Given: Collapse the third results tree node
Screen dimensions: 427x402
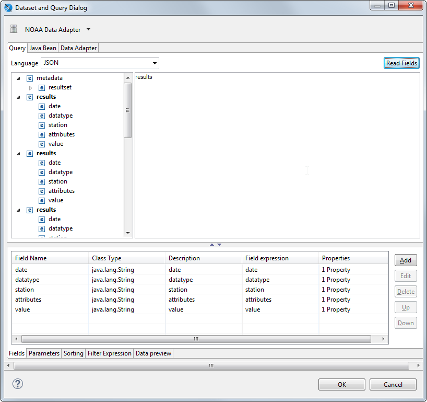Looking at the screenshot, I should click(x=18, y=210).
